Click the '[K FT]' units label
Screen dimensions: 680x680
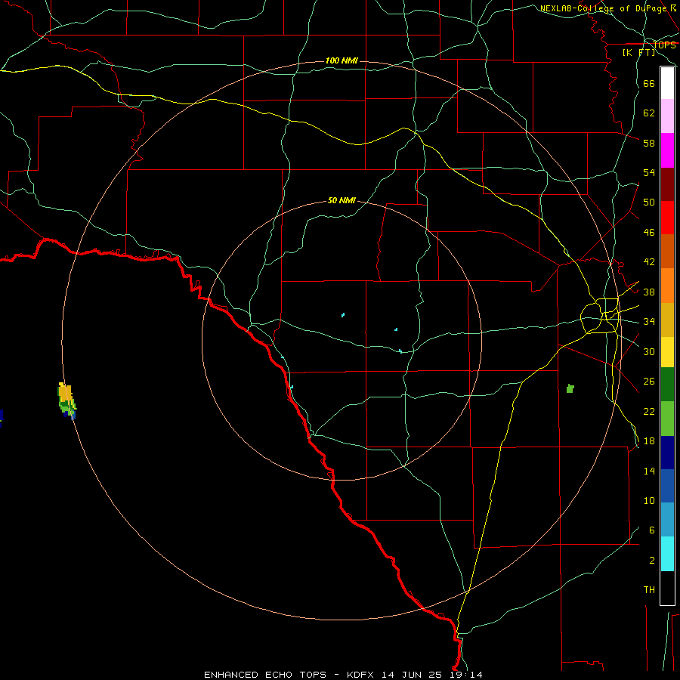[638, 52]
